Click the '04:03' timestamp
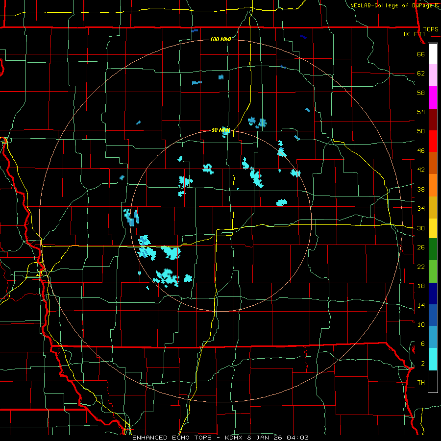Viewport: 441px width, 441px height. 297,438
